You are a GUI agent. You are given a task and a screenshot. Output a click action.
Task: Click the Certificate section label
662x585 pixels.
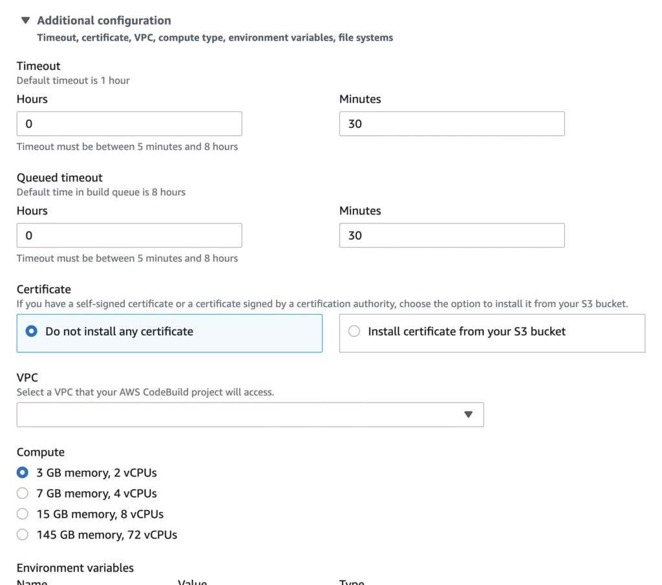(x=44, y=289)
